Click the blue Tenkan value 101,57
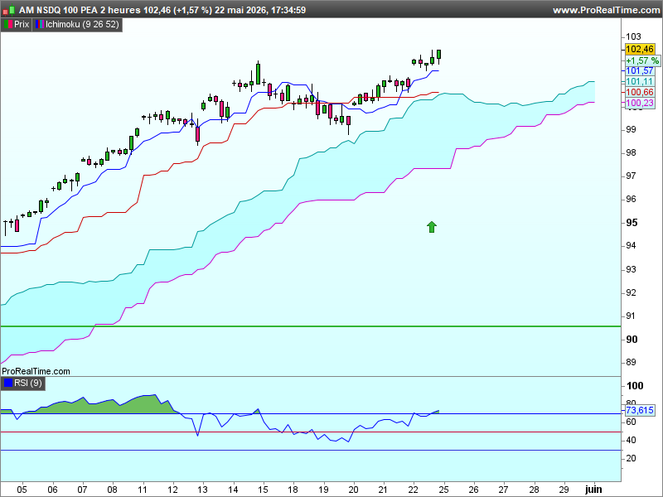This screenshot has width=663, height=497. pos(640,71)
